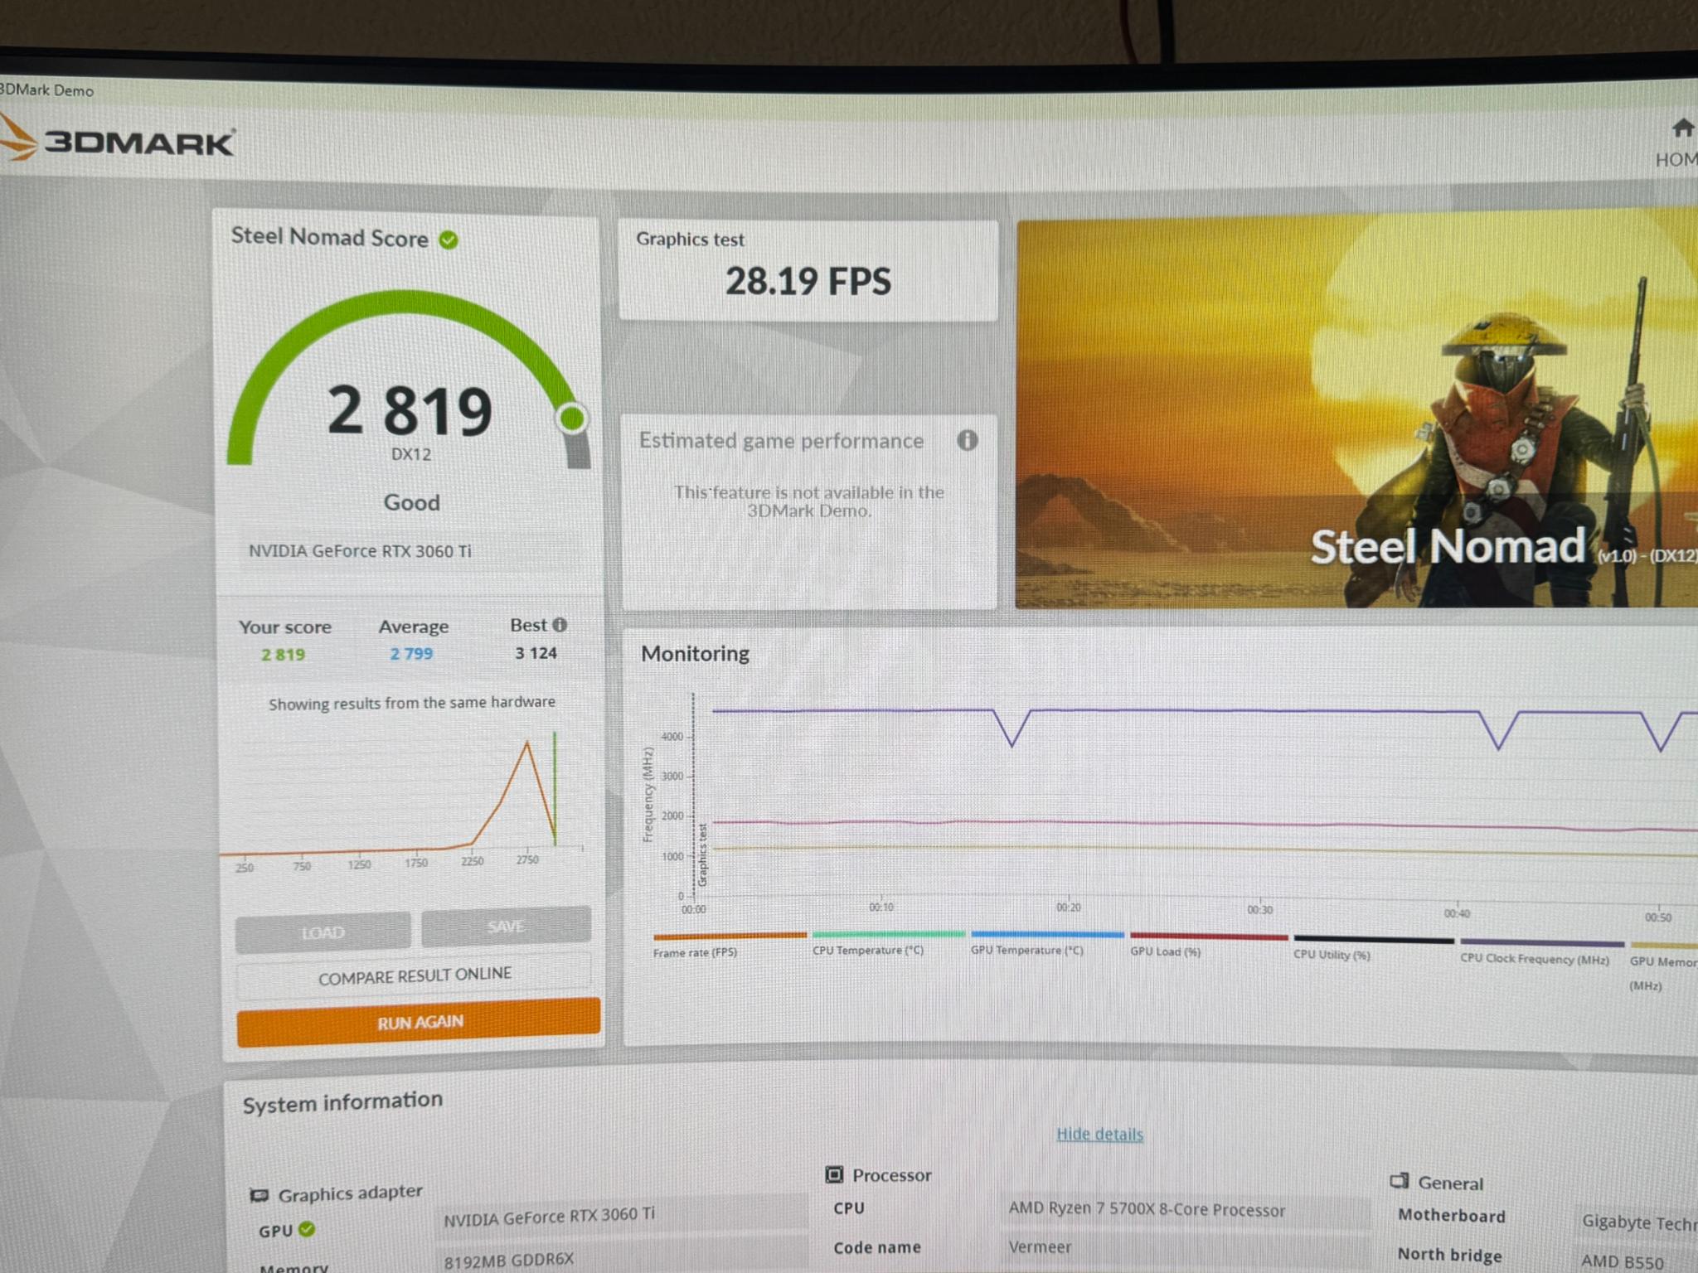Click the 8192MB GDDR6X memory field
The height and width of the screenshot is (1273, 1698).
[622, 1258]
